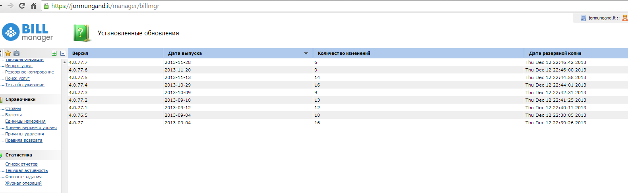Click the user icon at top right
The height and width of the screenshot is (193, 628).
(x=625, y=18)
